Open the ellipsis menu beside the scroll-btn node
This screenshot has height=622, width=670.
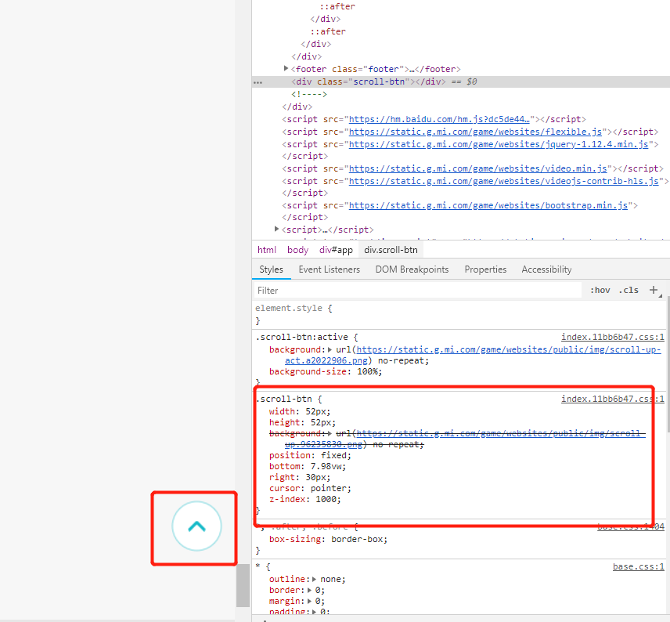pos(258,82)
